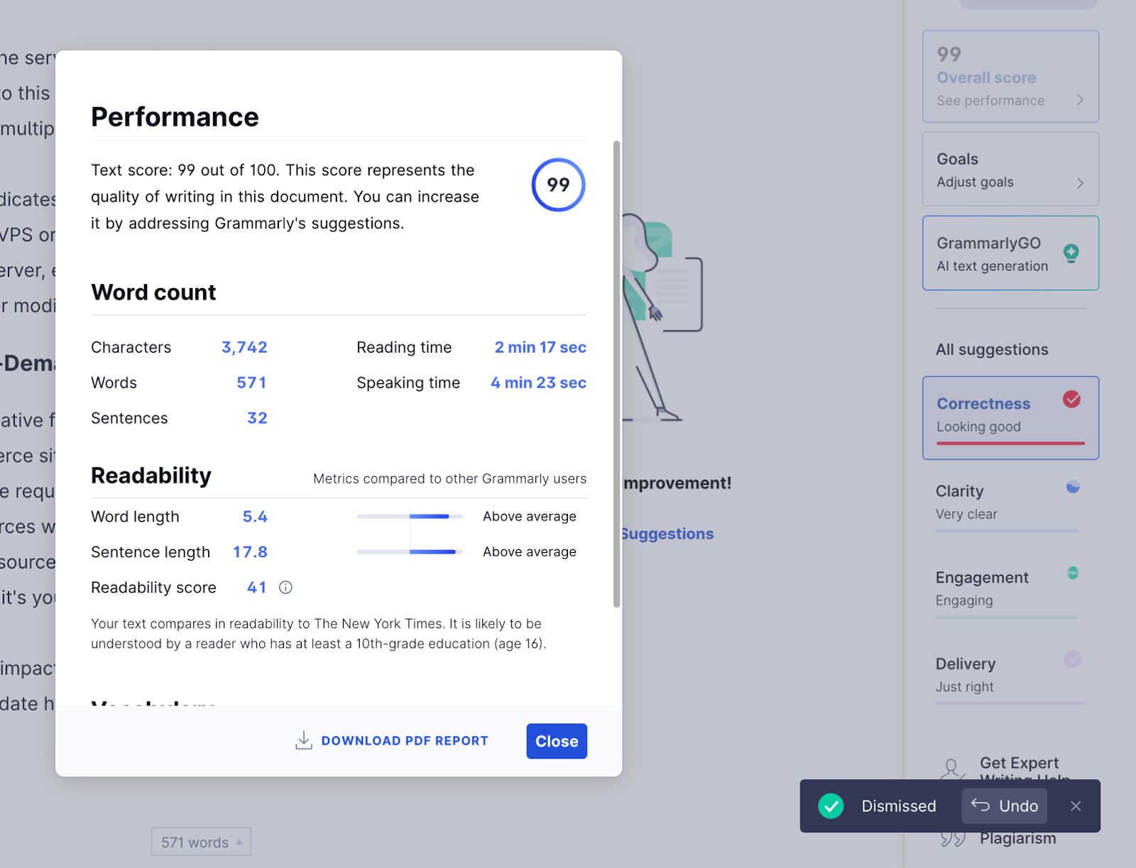Click the Clarity status icon

(1073, 486)
